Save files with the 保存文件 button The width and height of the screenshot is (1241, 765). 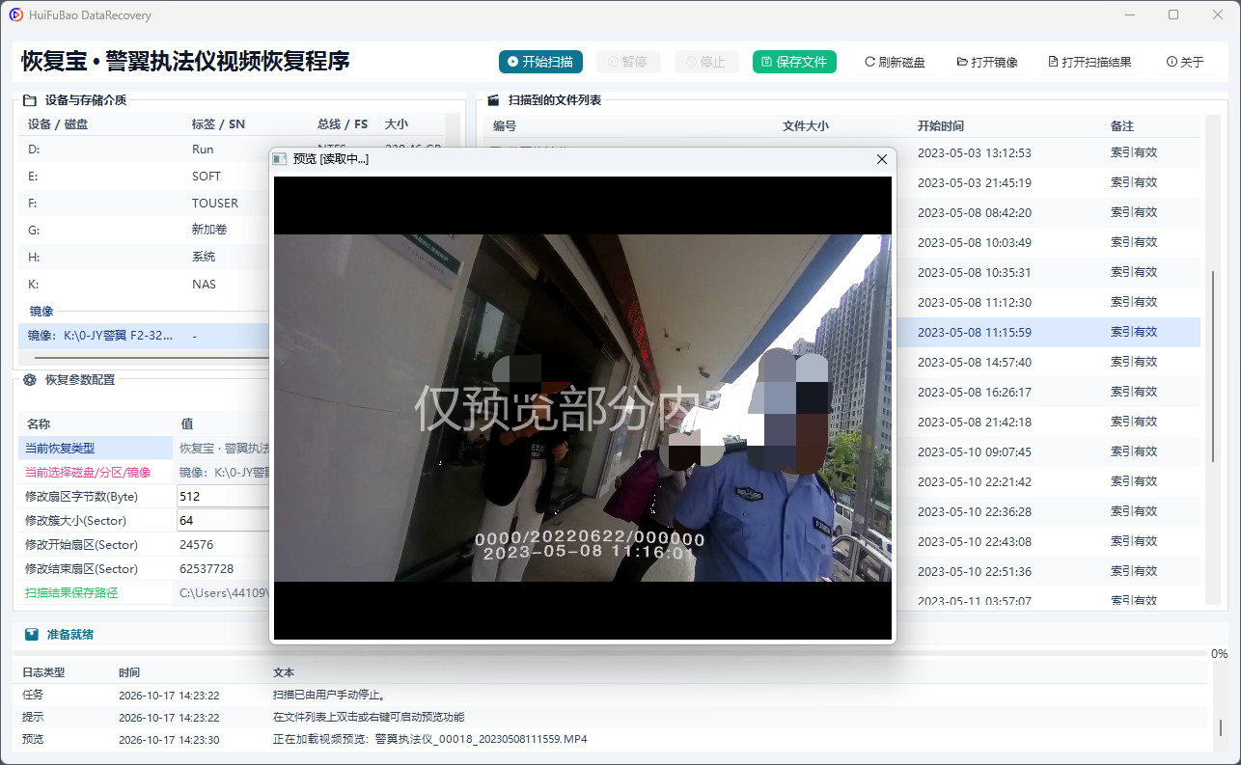(794, 62)
